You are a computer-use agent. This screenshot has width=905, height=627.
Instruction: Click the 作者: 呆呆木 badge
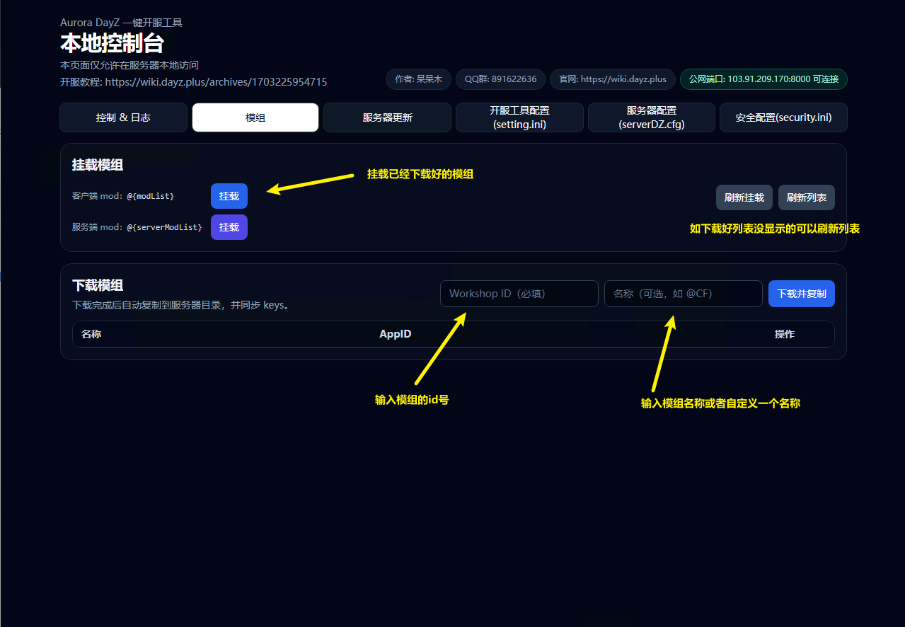tap(418, 79)
